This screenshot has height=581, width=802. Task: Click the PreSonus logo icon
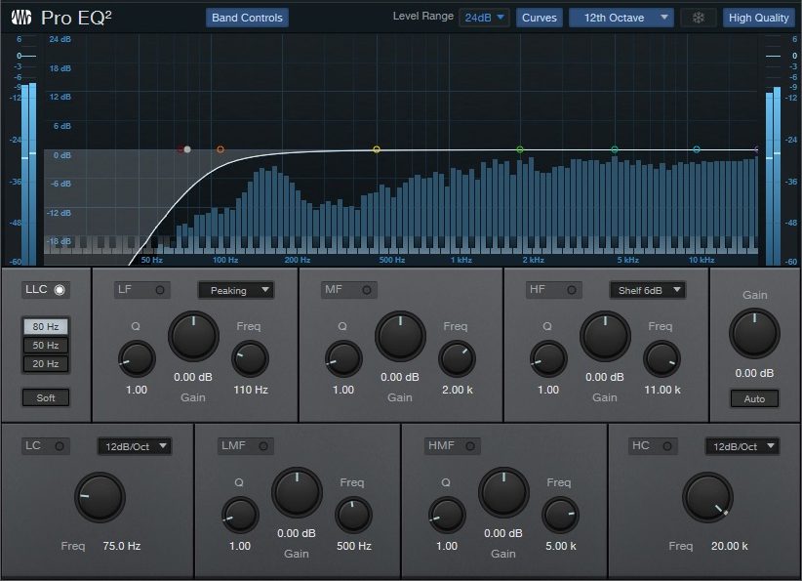pyautogui.click(x=20, y=18)
